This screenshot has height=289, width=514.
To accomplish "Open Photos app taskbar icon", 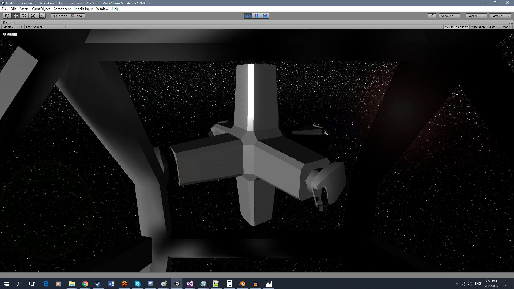I will pos(269,284).
